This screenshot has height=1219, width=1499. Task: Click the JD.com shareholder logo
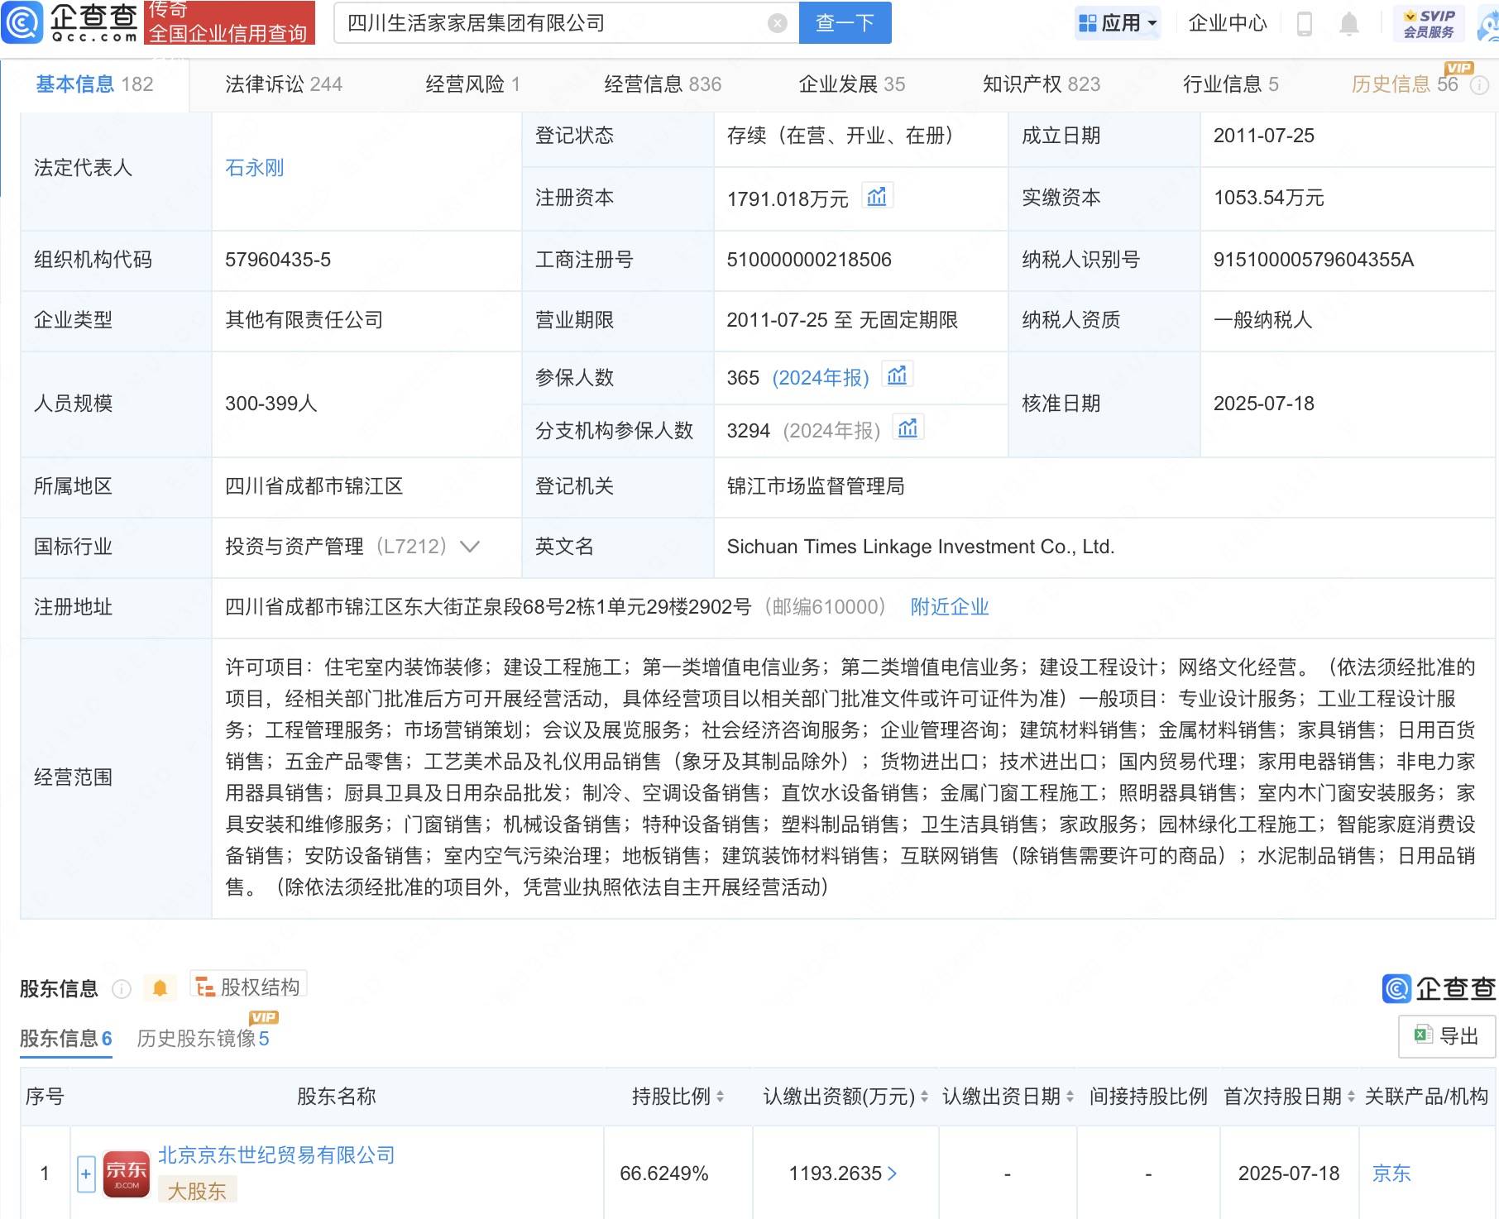coord(126,1174)
